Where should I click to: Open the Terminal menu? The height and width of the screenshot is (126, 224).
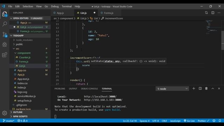[x=66, y=6]
